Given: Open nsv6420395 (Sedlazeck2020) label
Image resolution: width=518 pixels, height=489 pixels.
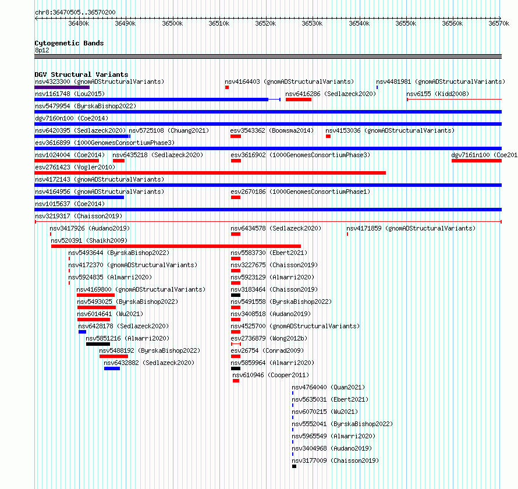Looking at the screenshot, I should 80,130.
